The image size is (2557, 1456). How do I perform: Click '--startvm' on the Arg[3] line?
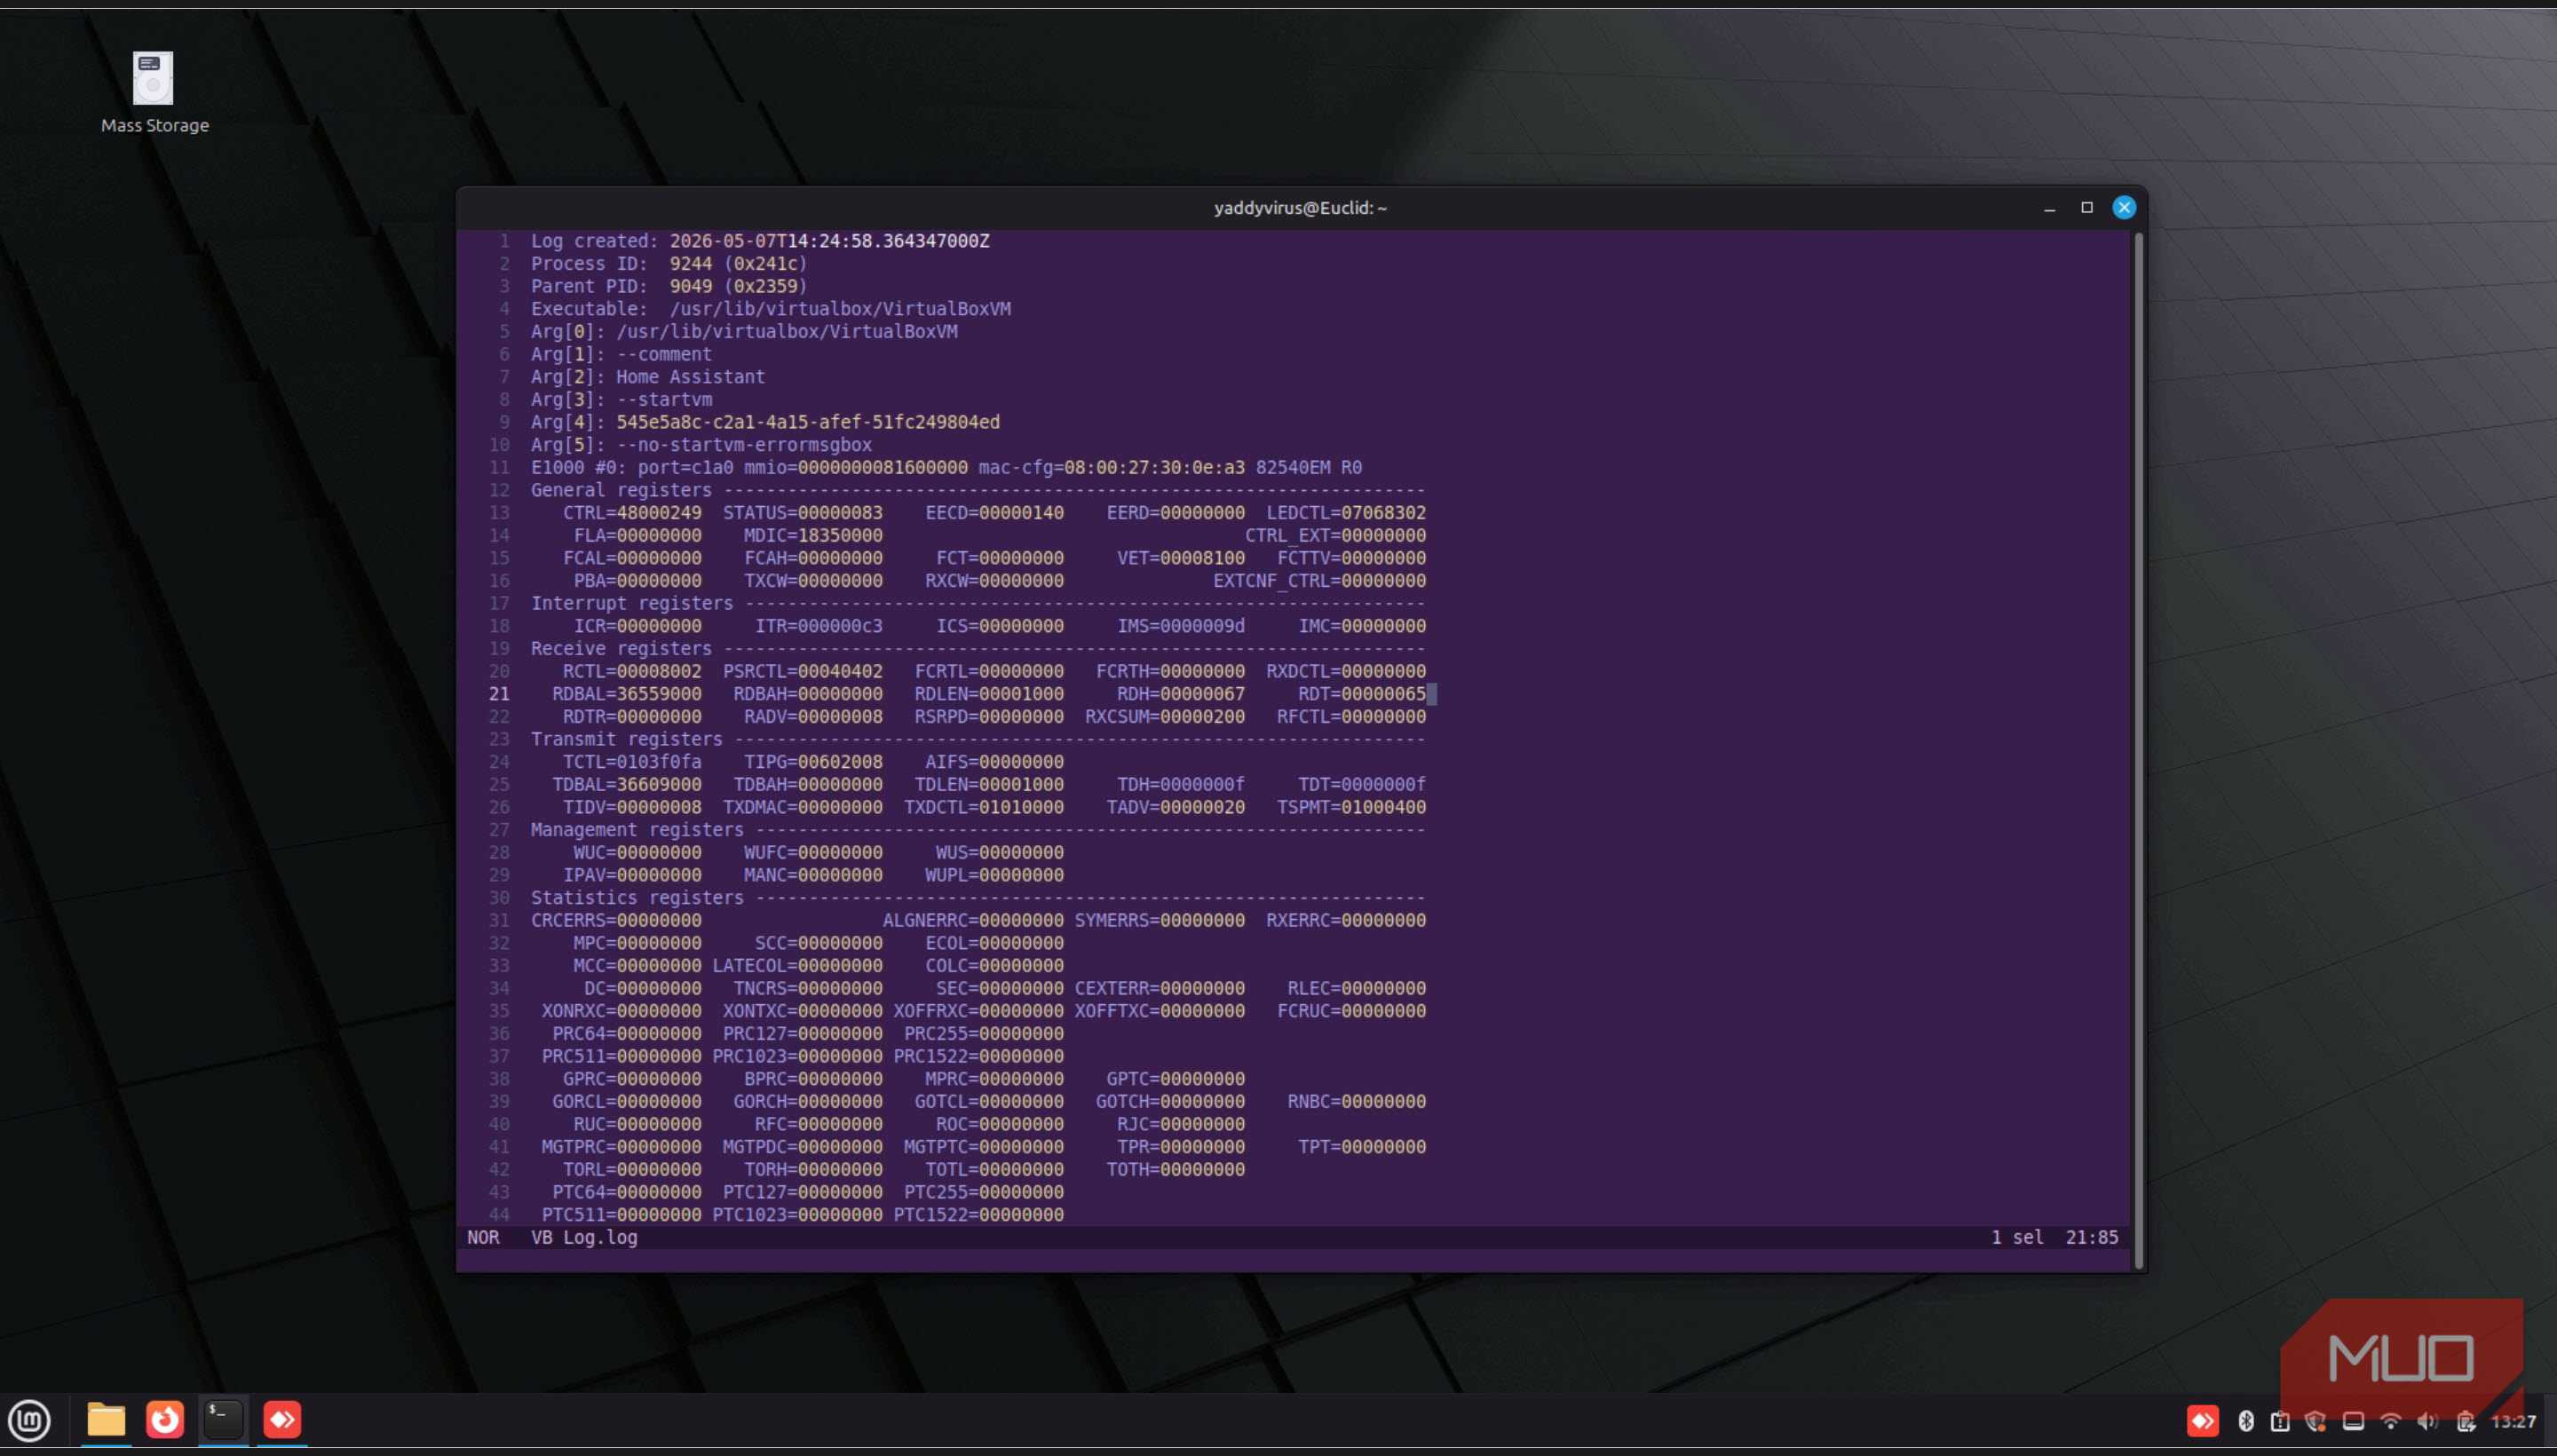tap(664, 400)
